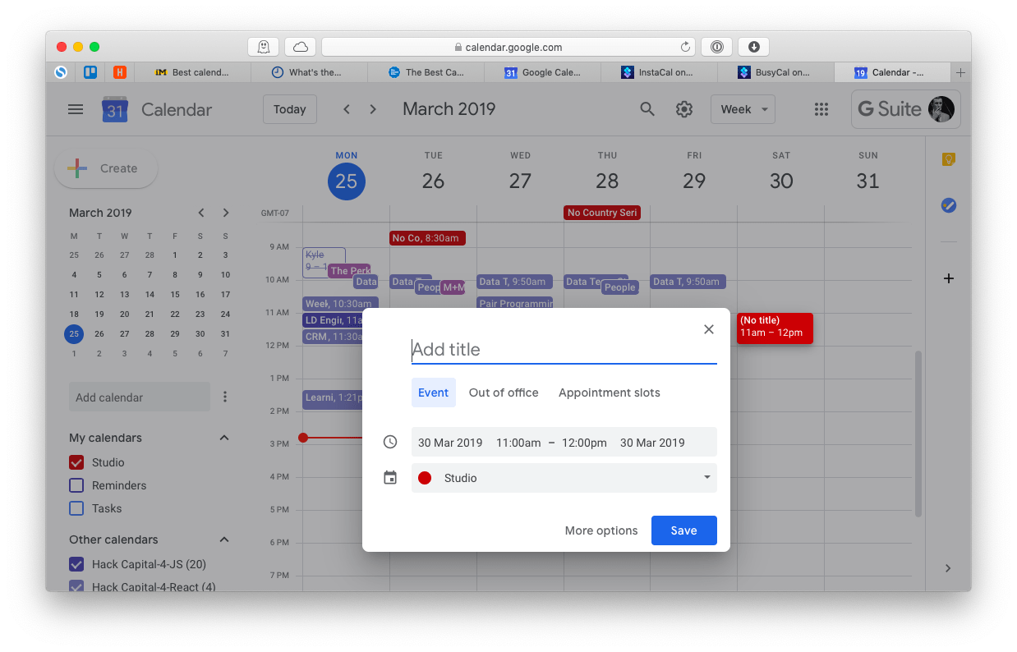This screenshot has height=652, width=1017.
Task: Open Add calendar options three-dot menu
Action: [x=225, y=397]
